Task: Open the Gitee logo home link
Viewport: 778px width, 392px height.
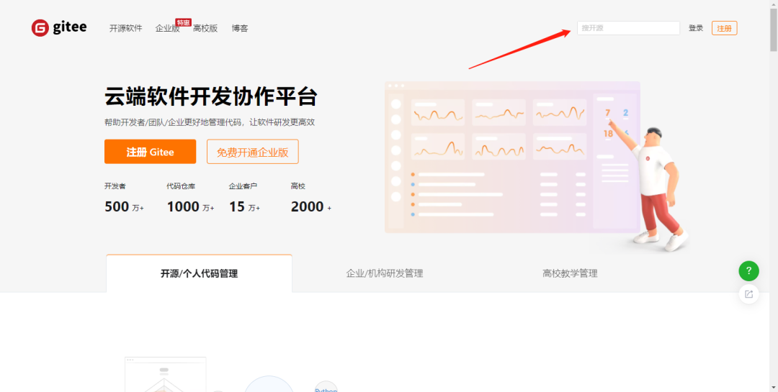Action: pyautogui.click(x=59, y=28)
